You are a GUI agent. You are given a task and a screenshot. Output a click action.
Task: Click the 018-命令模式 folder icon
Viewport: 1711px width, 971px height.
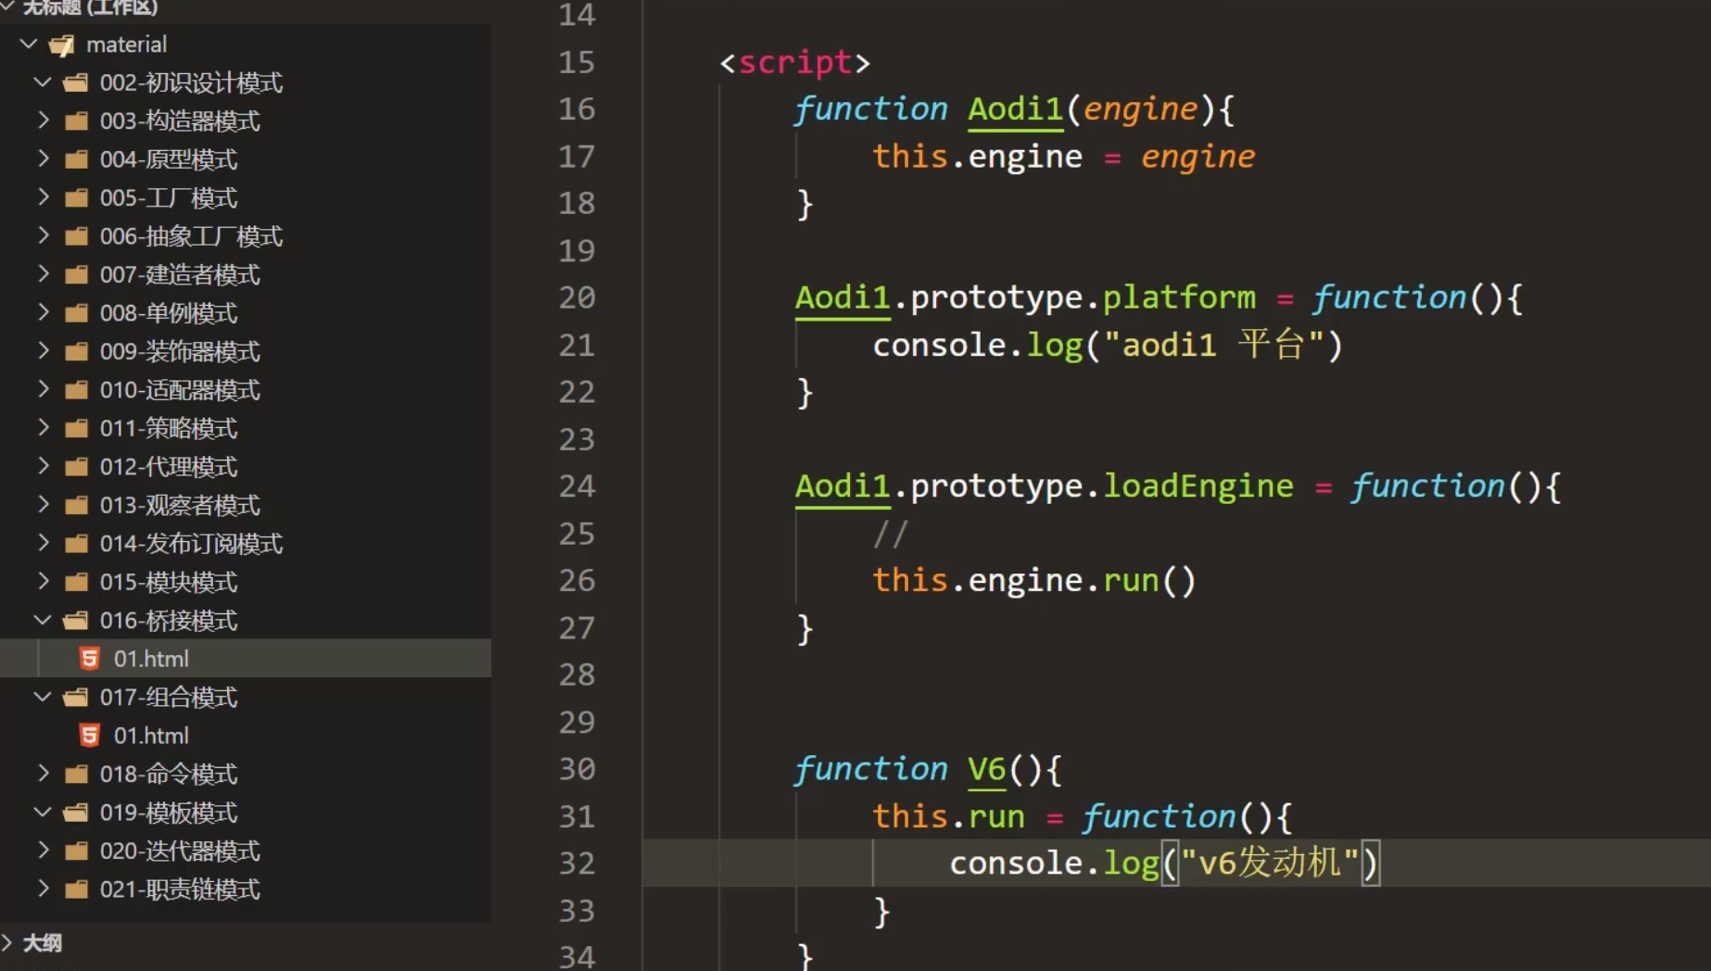pos(76,774)
